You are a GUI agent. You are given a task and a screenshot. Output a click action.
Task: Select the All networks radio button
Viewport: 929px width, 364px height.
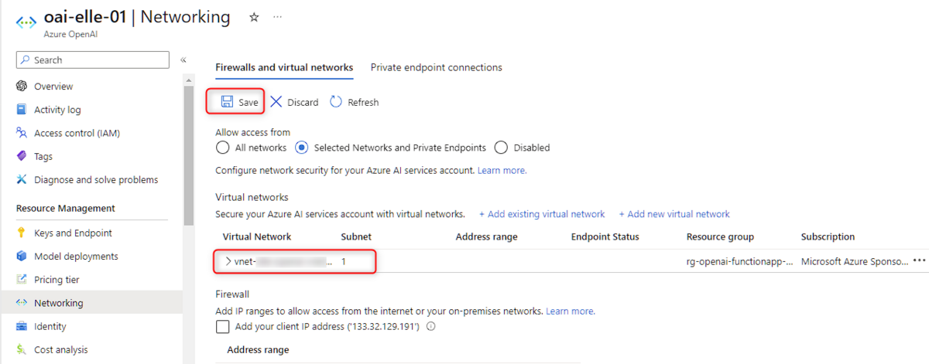pyautogui.click(x=222, y=148)
